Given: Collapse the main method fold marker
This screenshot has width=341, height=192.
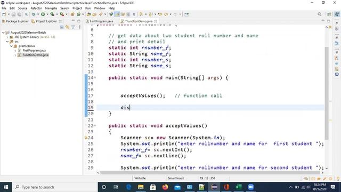Looking at the screenshot, I should 95,77.
